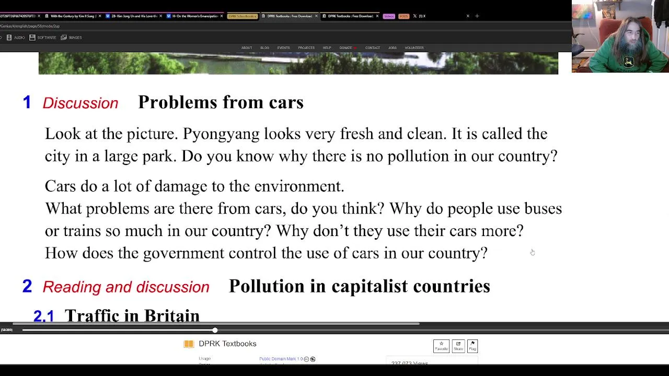
Task: Click heading 'Pollution in capitalist countries'
Action: pyautogui.click(x=360, y=286)
